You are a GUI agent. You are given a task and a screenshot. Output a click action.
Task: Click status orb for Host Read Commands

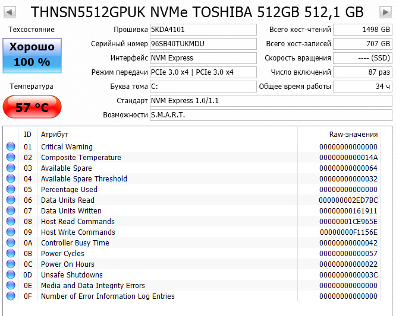tap(11, 221)
